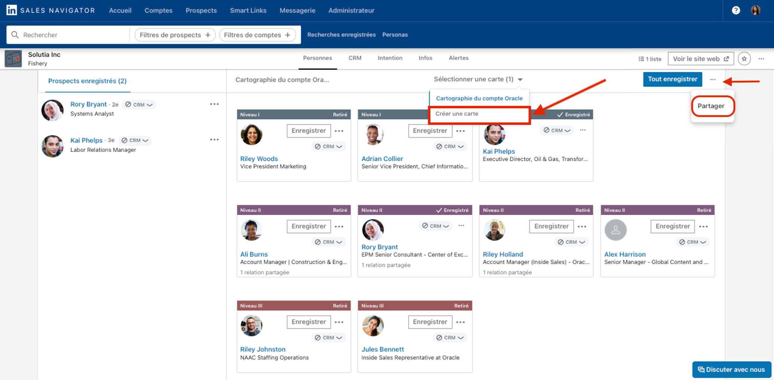Expand CRM dropdown on Alex Harrison card
Screen dimensions: 774x380
pos(692,242)
